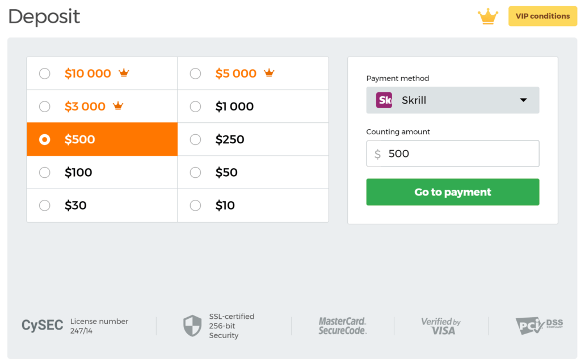Screen dimensions: 581x363
Task: Click the MasterCard SecureCode logo
Action: click(342, 326)
